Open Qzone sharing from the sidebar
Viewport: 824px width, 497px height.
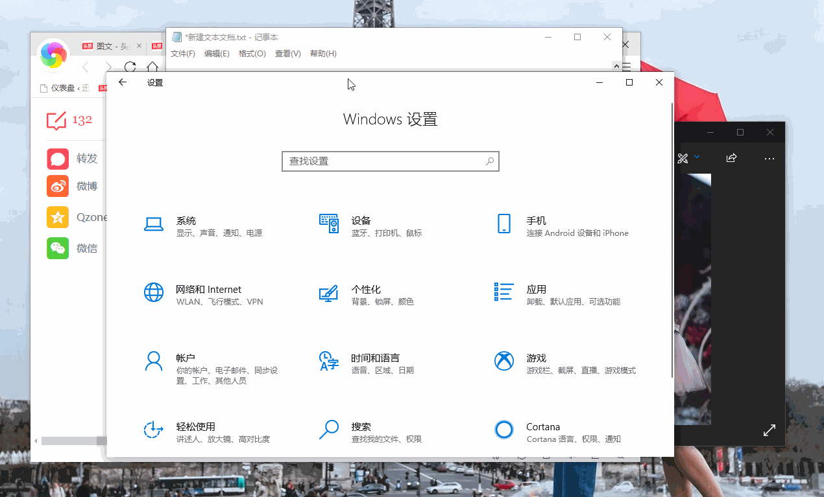tap(58, 217)
